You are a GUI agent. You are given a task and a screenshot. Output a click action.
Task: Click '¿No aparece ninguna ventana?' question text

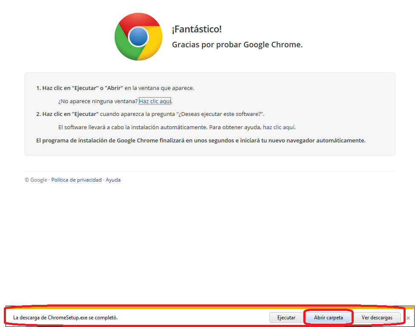tap(98, 101)
